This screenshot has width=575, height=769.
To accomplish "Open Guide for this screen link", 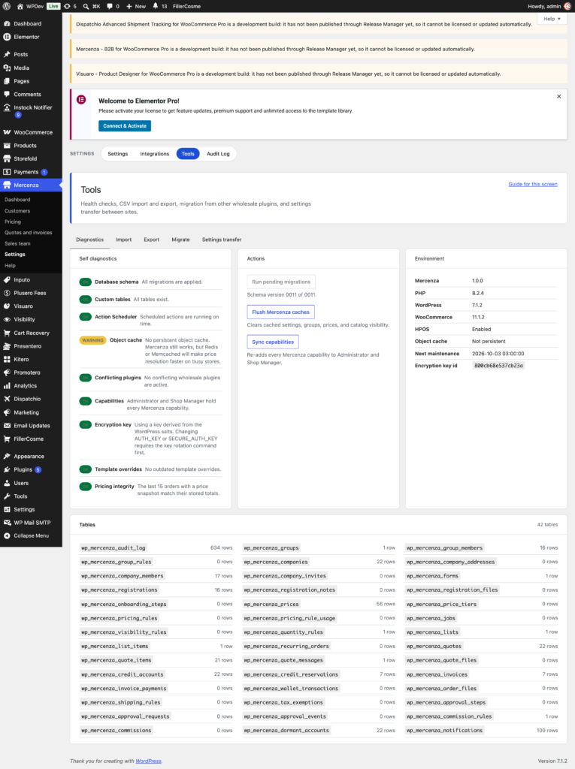I will [x=533, y=185].
